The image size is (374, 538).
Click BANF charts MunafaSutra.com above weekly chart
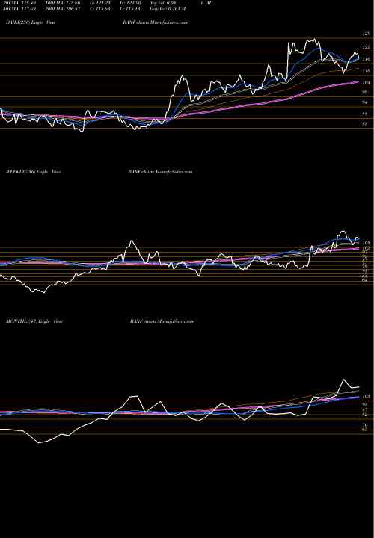(160, 172)
